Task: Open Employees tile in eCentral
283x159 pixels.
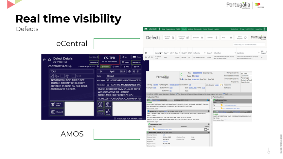Action: pos(198,38)
